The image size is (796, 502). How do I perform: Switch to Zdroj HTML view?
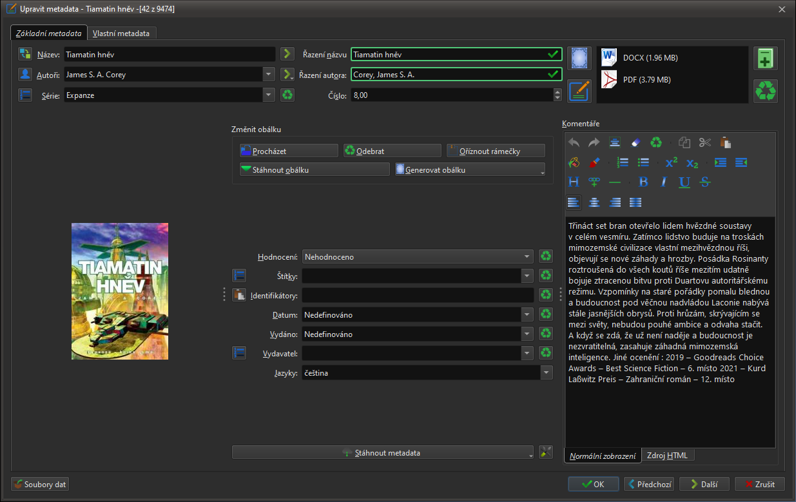[x=667, y=455]
